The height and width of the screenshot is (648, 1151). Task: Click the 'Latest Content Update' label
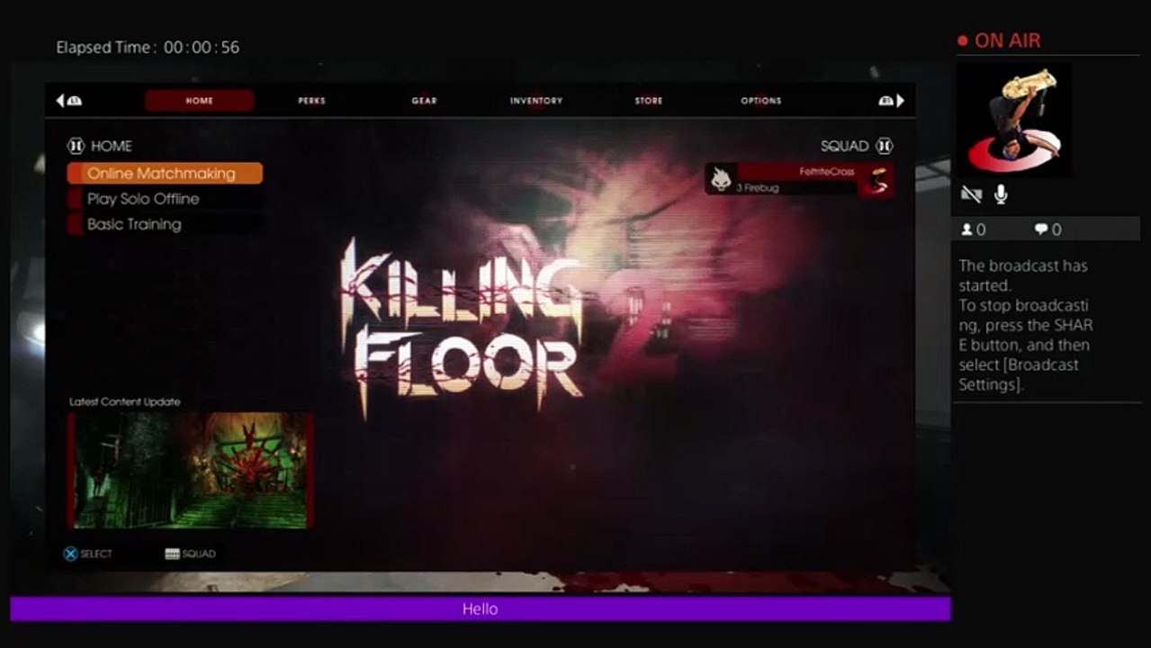click(125, 402)
